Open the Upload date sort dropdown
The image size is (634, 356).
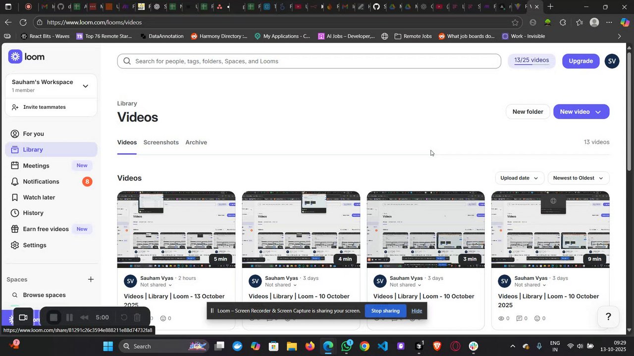520,178
